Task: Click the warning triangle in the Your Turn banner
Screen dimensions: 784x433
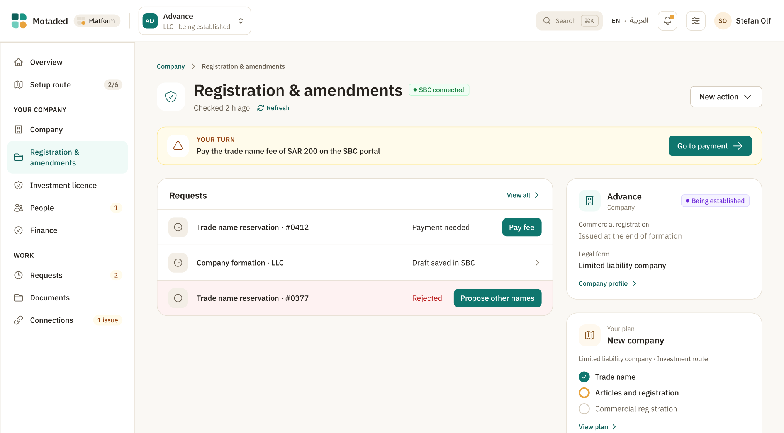Action: coord(178,146)
